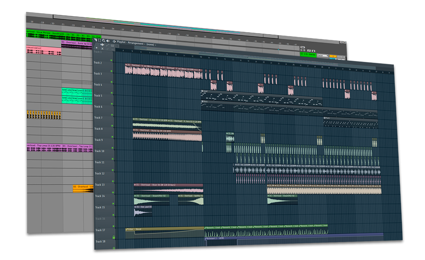Activate the Delete (X) tool

coord(102,49)
